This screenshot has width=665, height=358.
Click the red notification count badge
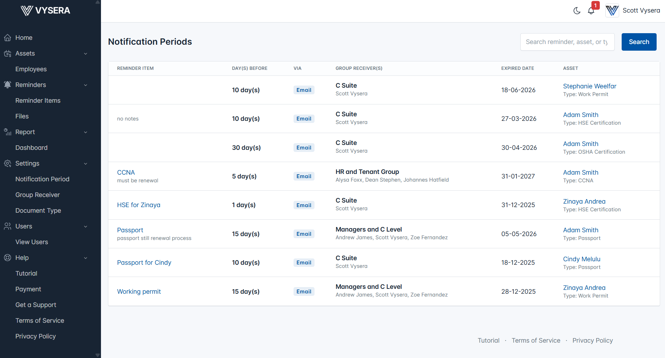click(595, 6)
